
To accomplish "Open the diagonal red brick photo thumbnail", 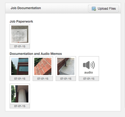I will tap(43, 66).
